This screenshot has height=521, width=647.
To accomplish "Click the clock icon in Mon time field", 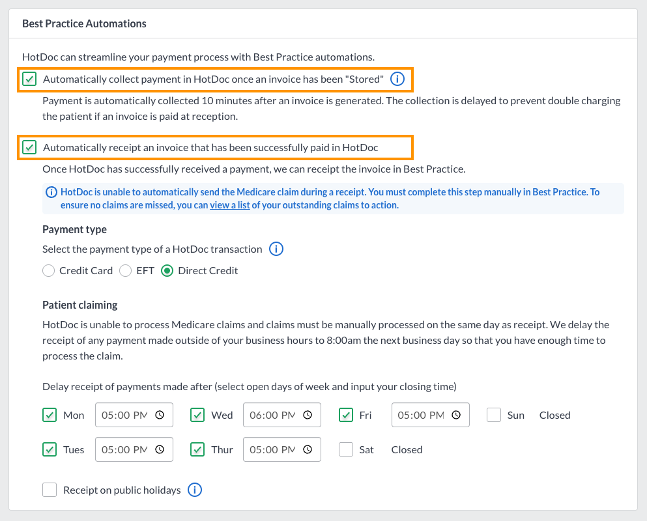I will pyautogui.click(x=160, y=415).
